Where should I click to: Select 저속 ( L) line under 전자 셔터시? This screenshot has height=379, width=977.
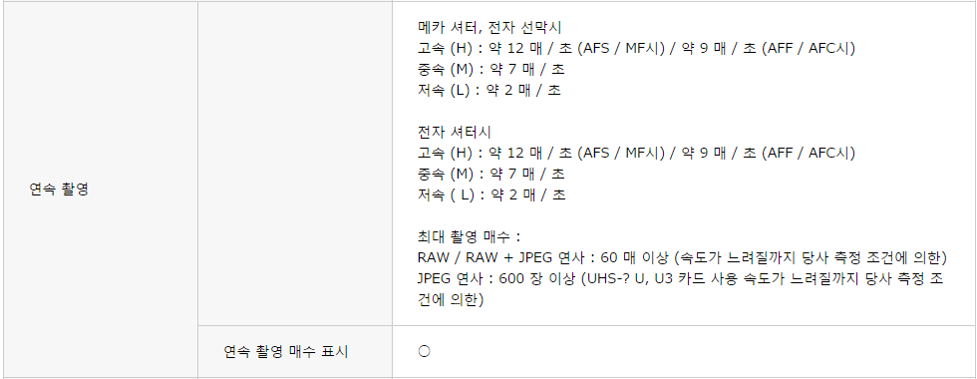click(x=491, y=194)
